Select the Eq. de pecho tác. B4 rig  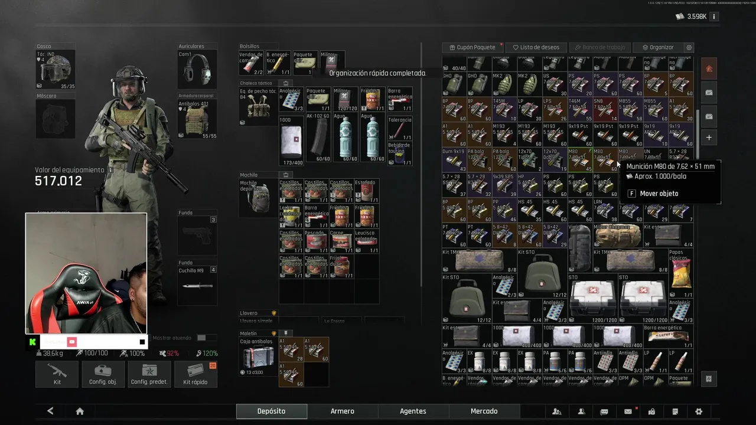pyautogui.click(x=258, y=107)
